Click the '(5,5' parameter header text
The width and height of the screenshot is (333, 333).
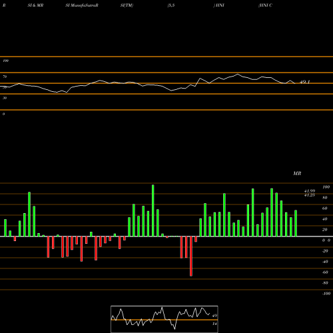point(171,5)
